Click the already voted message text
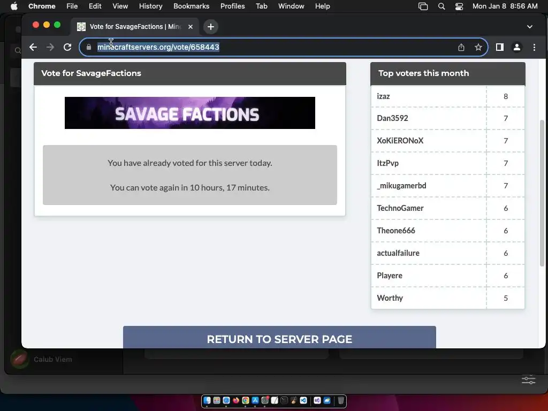Screen dimensions: 548x411 point(190,163)
